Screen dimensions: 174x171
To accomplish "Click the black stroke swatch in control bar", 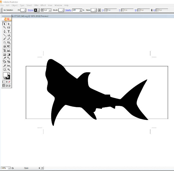I will (x=36, y=10).
